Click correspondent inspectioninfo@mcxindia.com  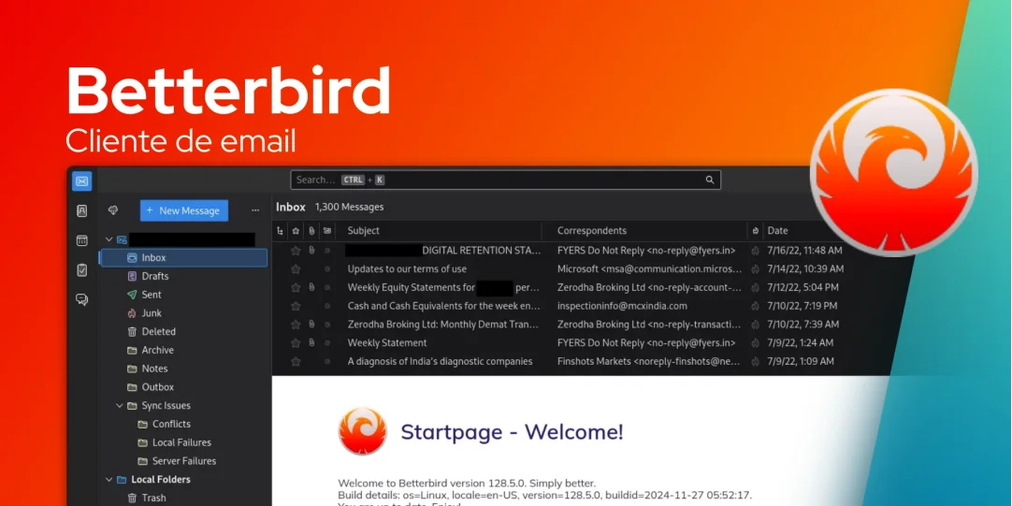(x=622, y=306)
